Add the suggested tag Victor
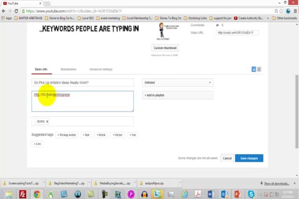 (118, 135)
